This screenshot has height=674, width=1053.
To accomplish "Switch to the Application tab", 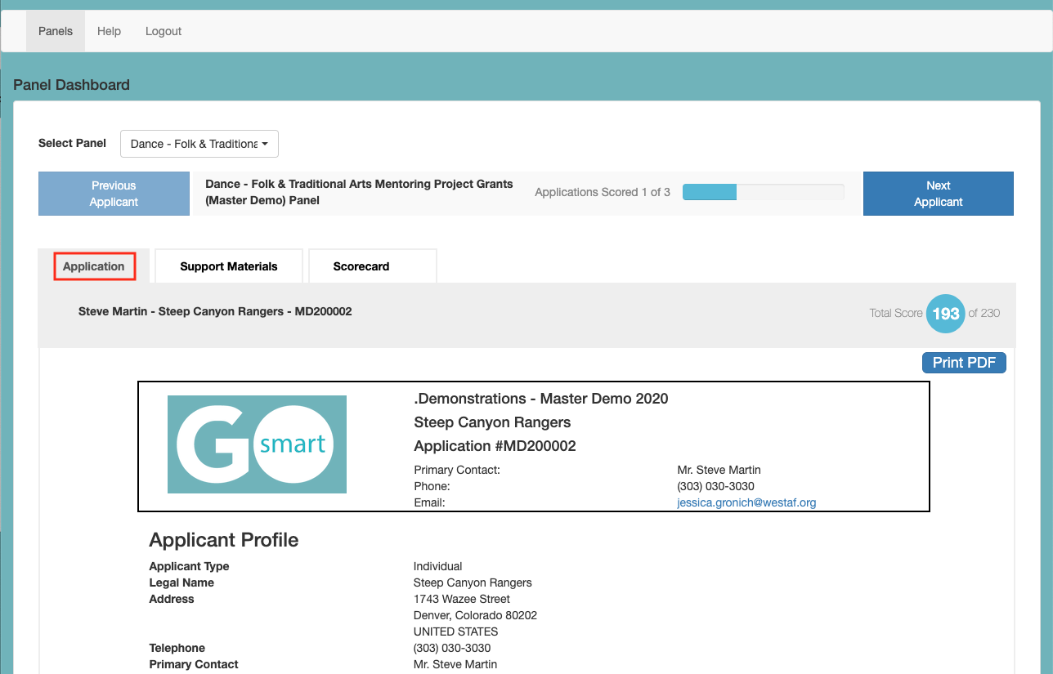I will [x=94, y=266].
